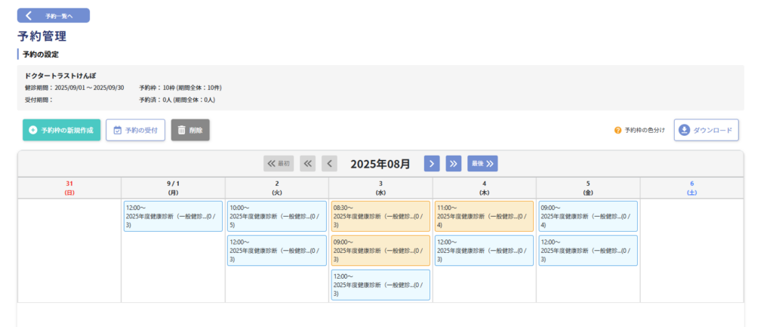Select Tuesday 10:00 slot with 0/5
Viewport: 773px width, 327px height.
(x=277, y=215)
